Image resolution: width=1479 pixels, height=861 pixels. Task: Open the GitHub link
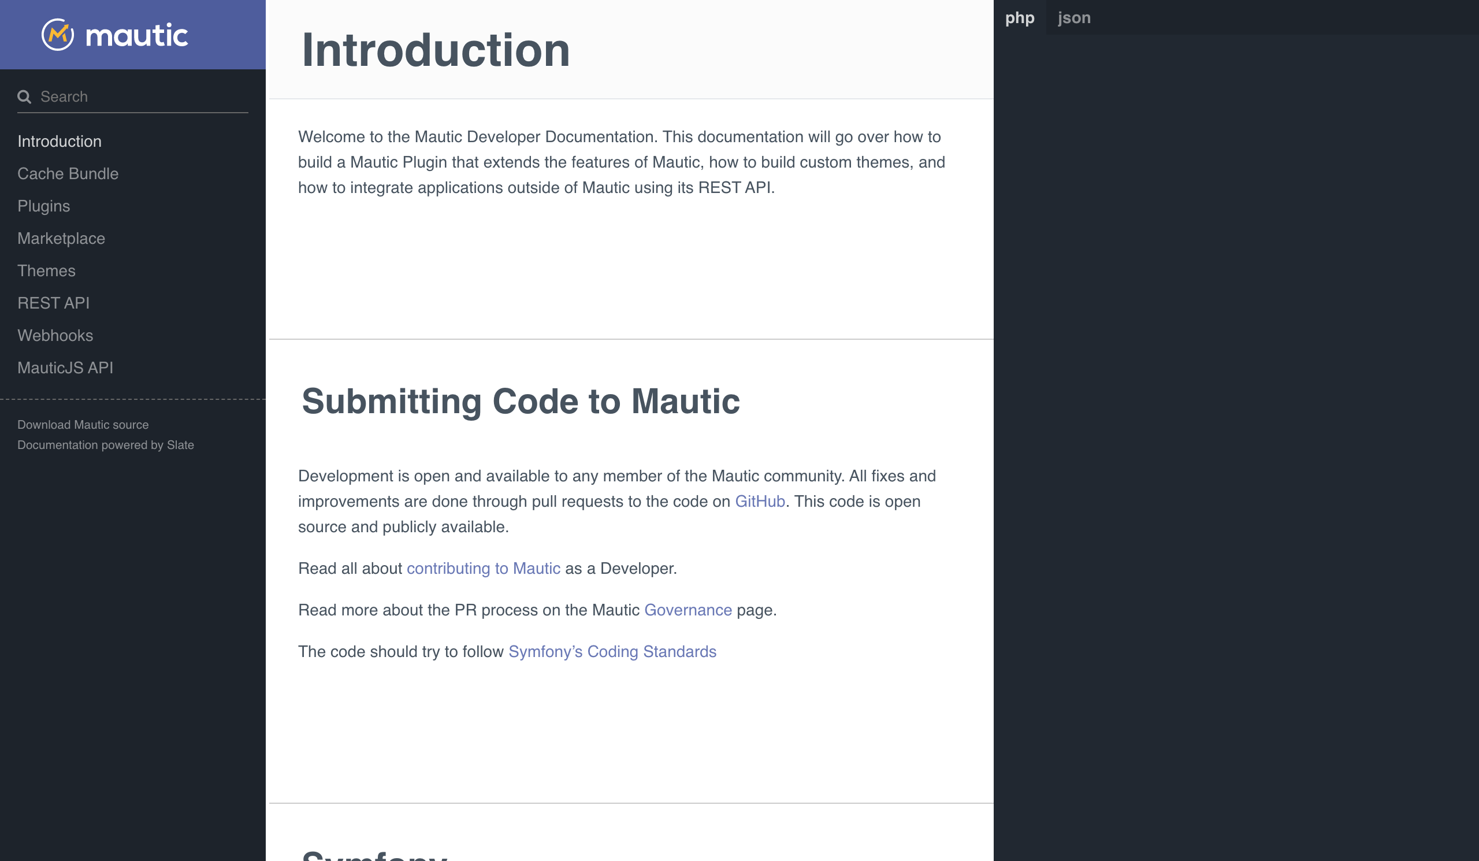(760, 501)
